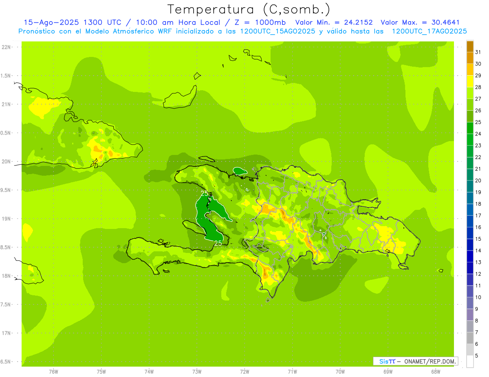Image resolution: width=489 pixels, height=377 pixels.
Task: Click the "5" color bar label
Action: 476,355
